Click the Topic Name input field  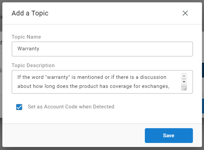tap(102, 49)
